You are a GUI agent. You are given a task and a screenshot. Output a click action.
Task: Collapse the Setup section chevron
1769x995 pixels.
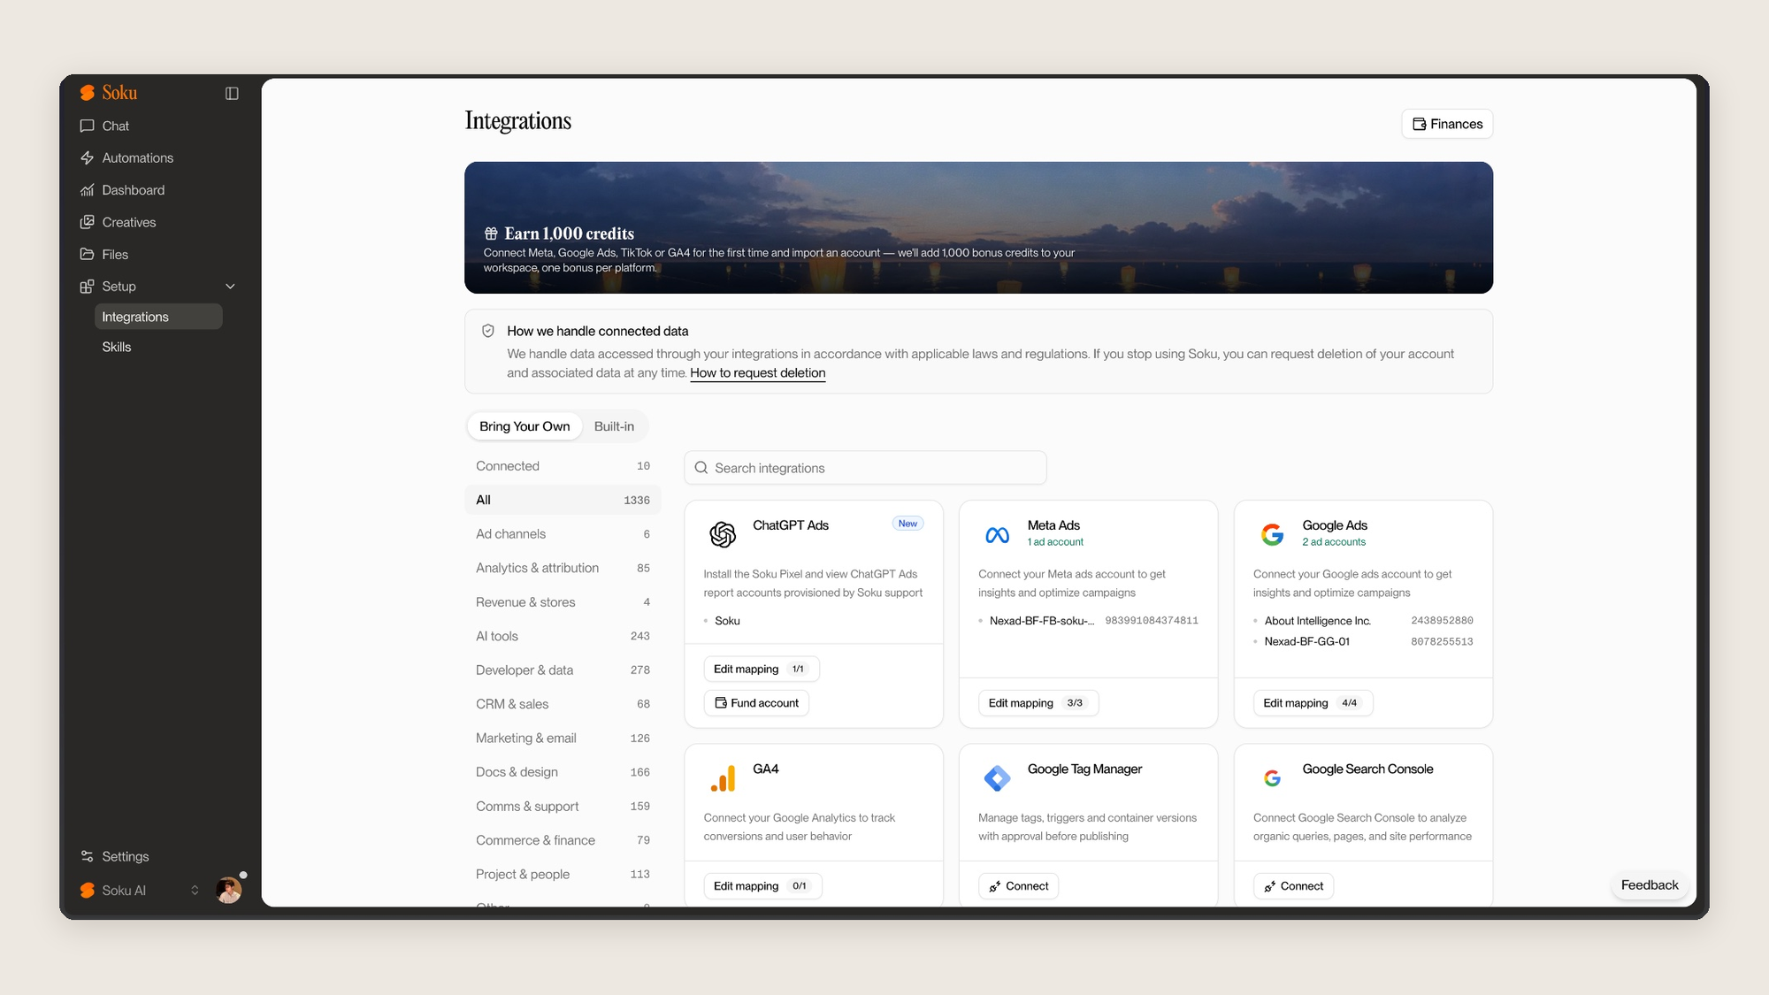230,287
